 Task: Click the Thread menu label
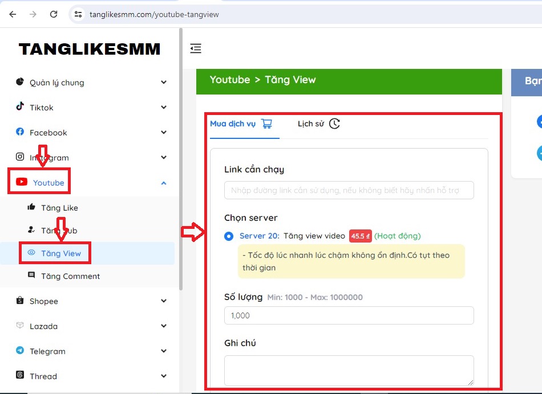pos(43,376)
